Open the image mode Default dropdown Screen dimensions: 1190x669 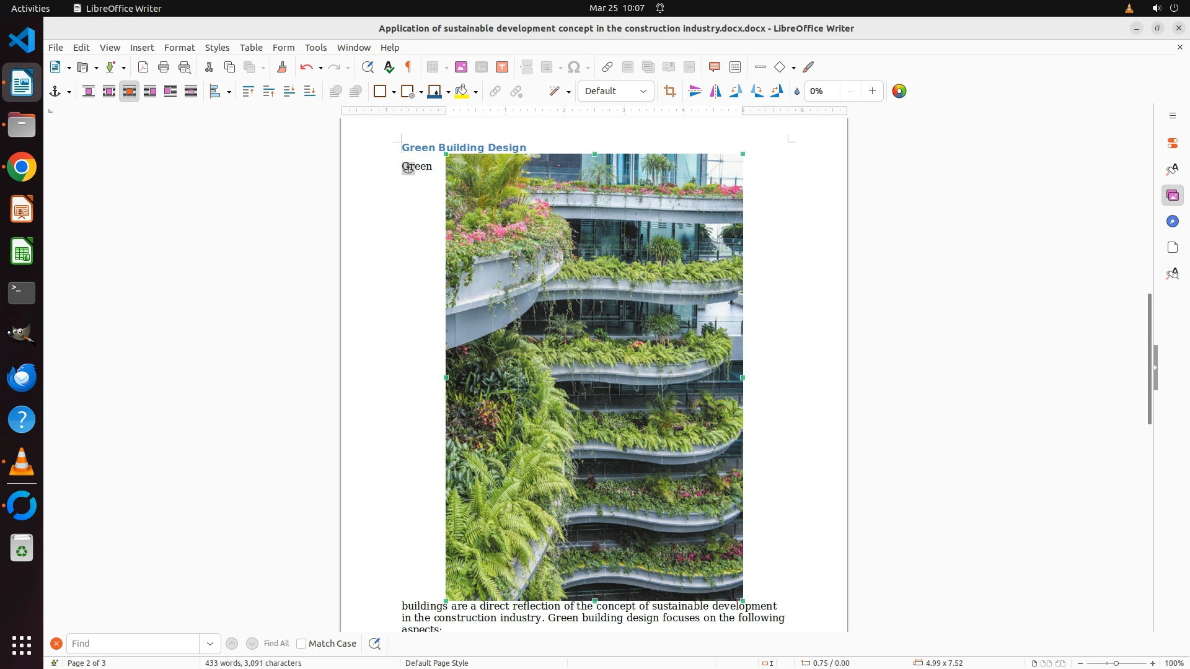(x=615, y=92)
